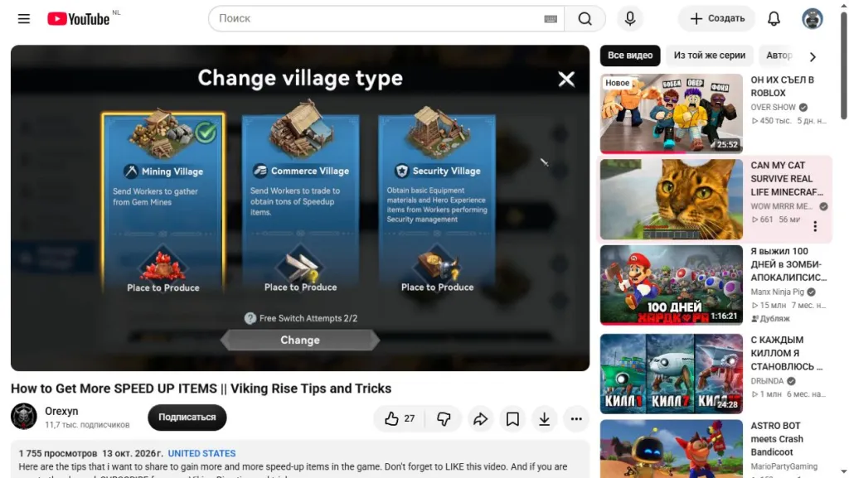
Task: Like the video with thumbs up
Action: [400, 418]
